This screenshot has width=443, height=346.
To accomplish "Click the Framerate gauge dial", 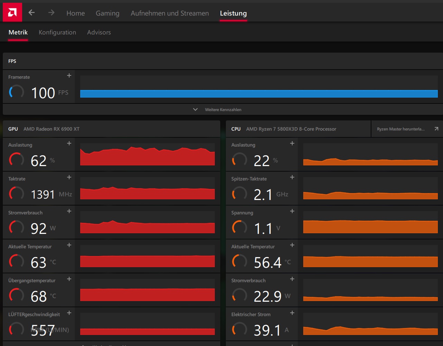I will click(x=16, y=92).
